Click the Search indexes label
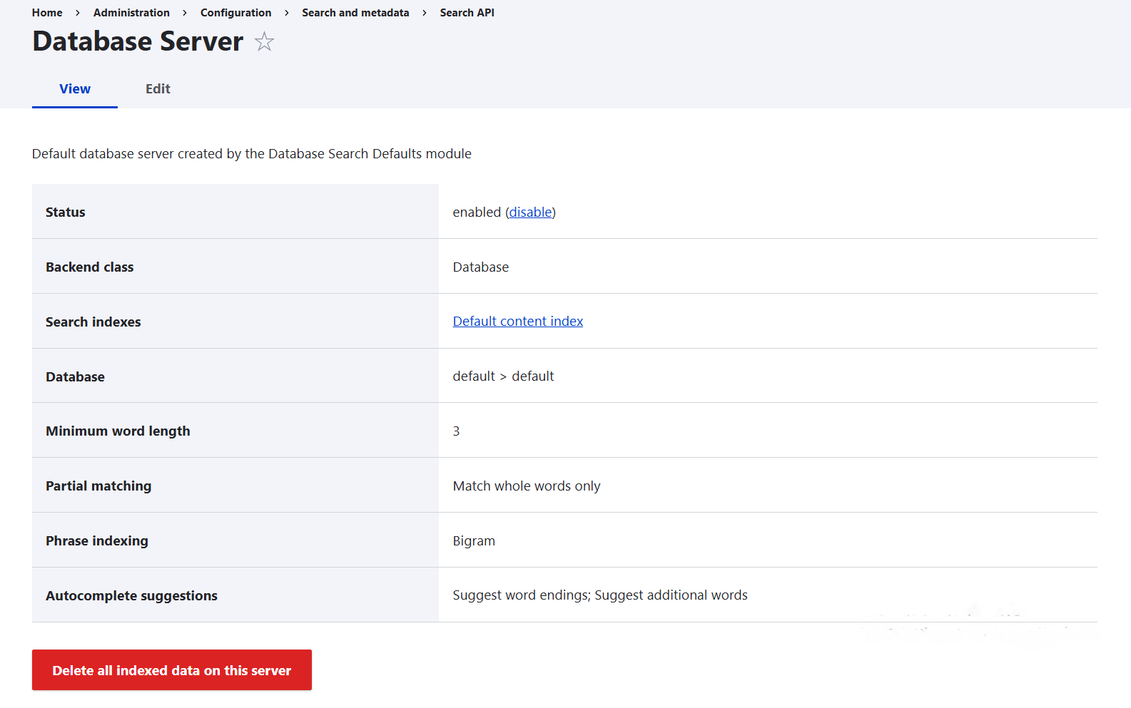This screenshot has width=1131, height=708. coord(93,322)
